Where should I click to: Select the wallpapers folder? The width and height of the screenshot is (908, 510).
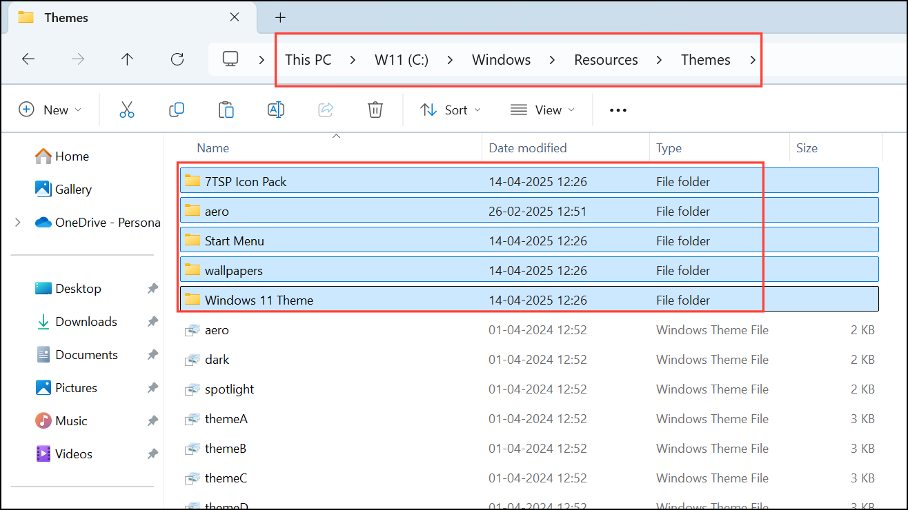point(529,270)
